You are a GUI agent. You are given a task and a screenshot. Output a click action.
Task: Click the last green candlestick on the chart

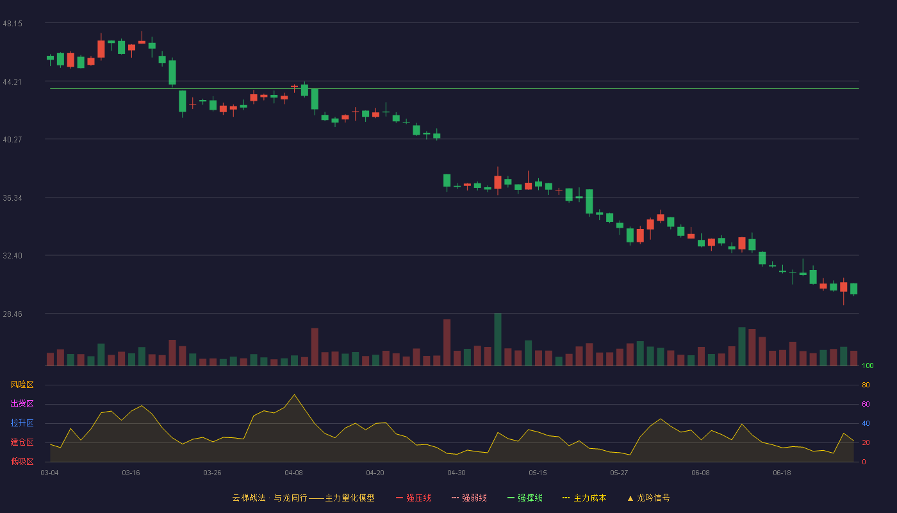coord(853,289)
